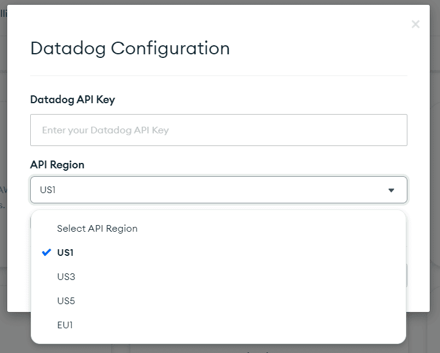Choose the 'Select API Region' placeholder option
The height and width of the screenshot is (353, 440).
97,229
